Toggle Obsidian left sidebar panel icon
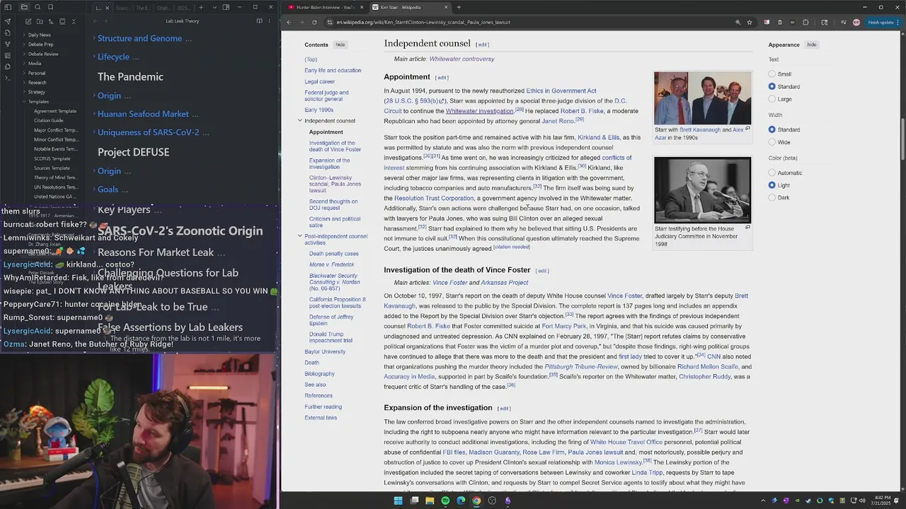Screen dimensions: 906x509 click(x=8, y=7)
